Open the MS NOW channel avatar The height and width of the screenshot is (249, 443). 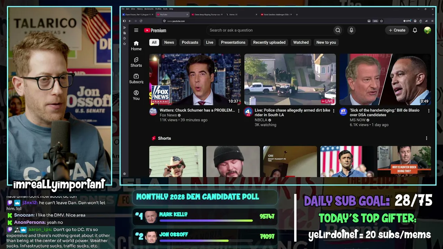(x=343, y=112)
